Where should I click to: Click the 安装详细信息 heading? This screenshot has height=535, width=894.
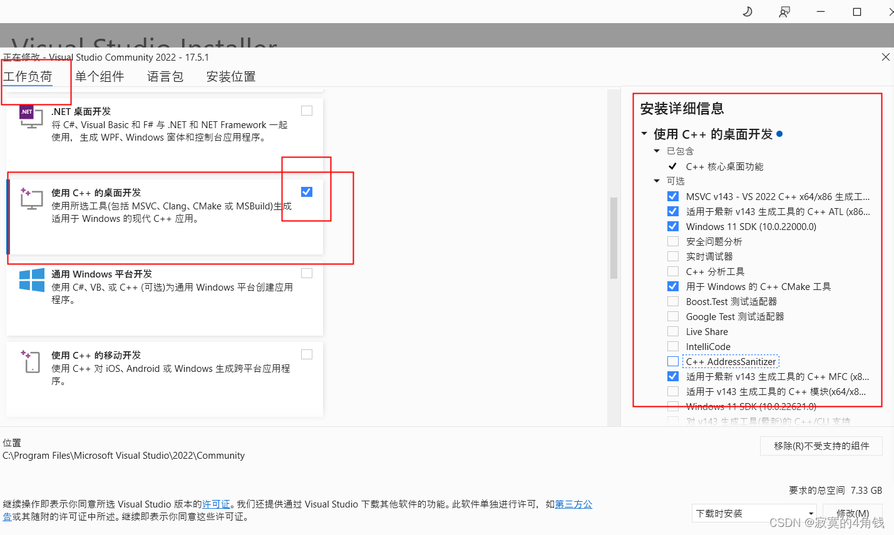click(x=682, y=109)
